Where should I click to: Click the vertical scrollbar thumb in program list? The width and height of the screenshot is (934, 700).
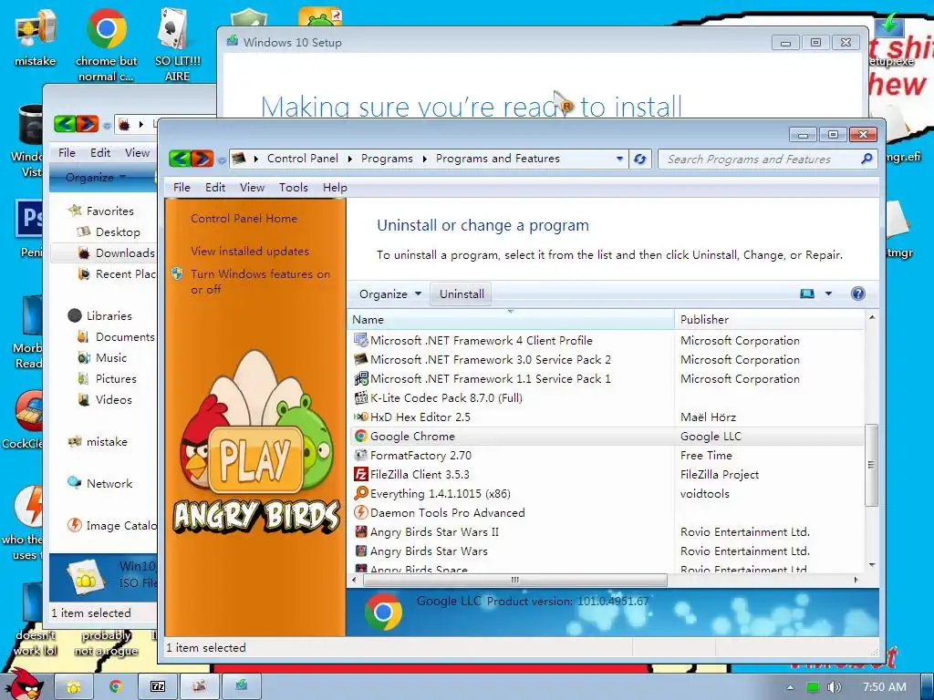pos(871,464)
